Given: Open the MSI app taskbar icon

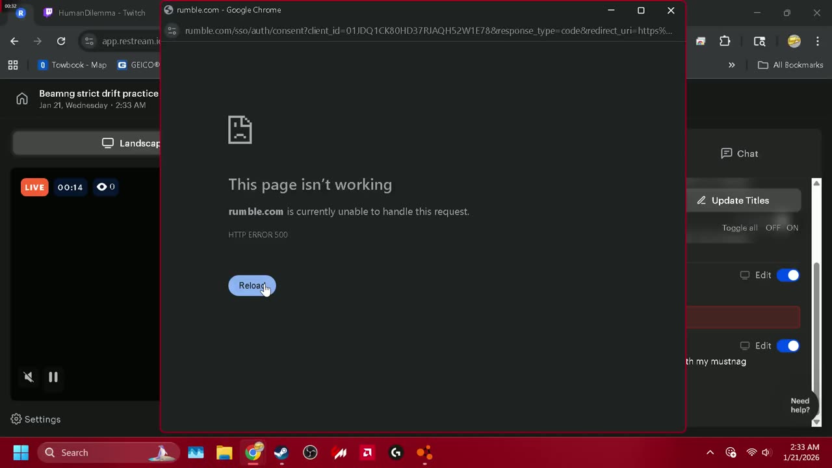Looking at the screenshot, I should coord(339,452).
